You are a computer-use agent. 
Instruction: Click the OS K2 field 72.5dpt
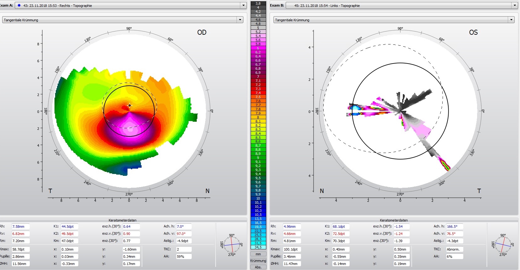tap(341, 234)
